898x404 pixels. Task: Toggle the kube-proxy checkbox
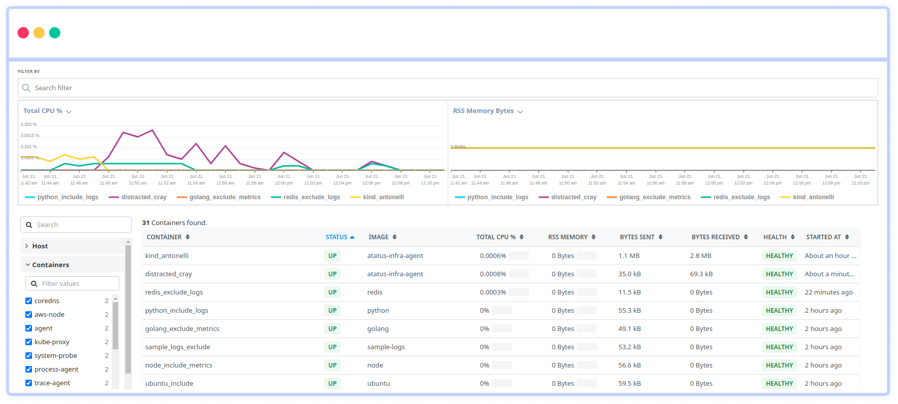tap(29, 342)
